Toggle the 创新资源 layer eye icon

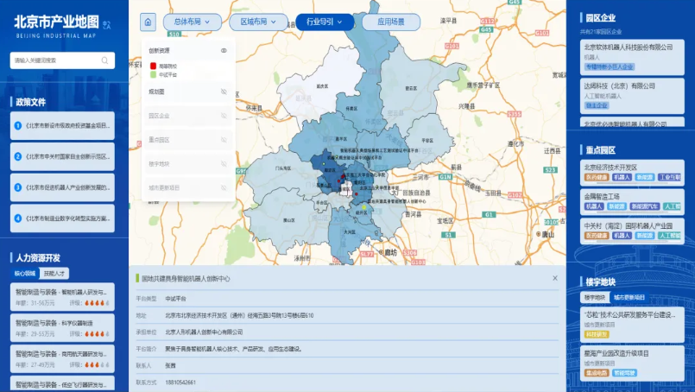pos(224,51)
